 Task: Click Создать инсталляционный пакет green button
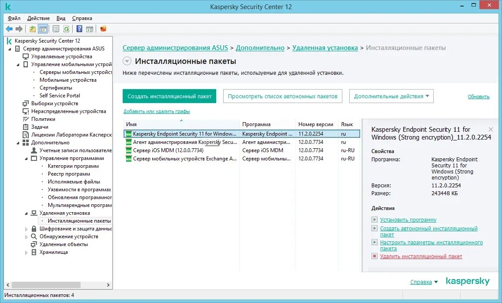point(169,96)
